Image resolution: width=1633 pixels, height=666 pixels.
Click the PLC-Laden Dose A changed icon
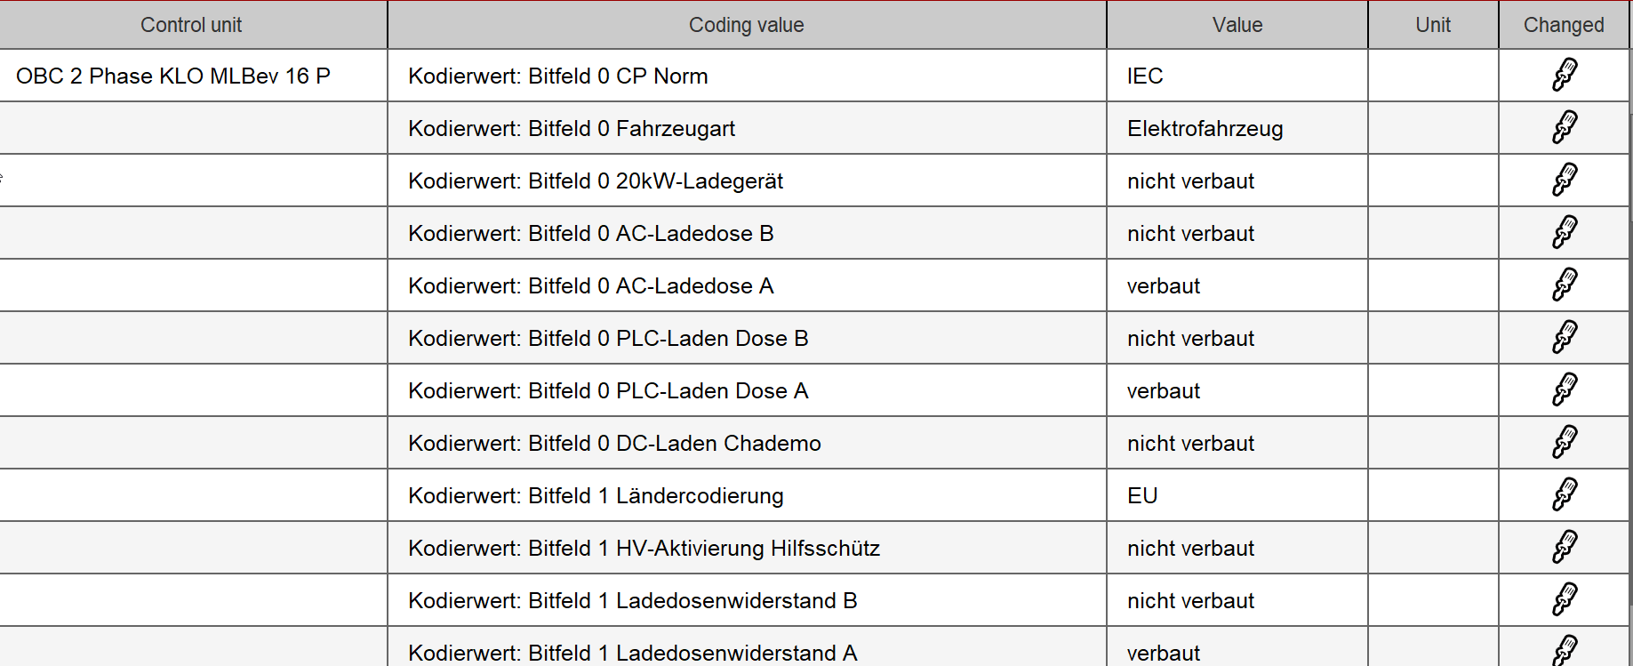click(1565, 390)
